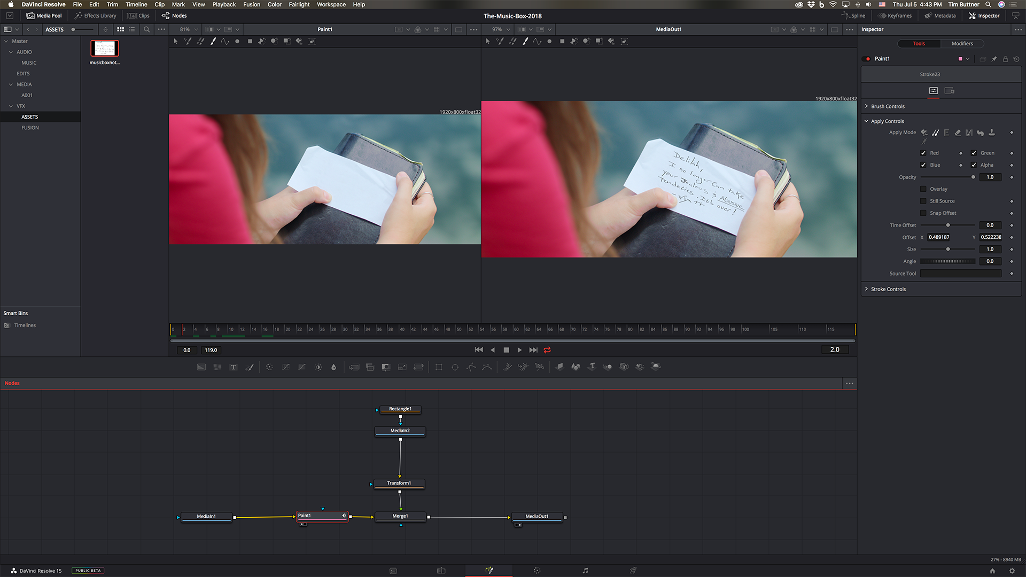Add a BSpline mask from the toolbar
The image size is (1026, 577).
pyautogui.click(x=487, y=367)
